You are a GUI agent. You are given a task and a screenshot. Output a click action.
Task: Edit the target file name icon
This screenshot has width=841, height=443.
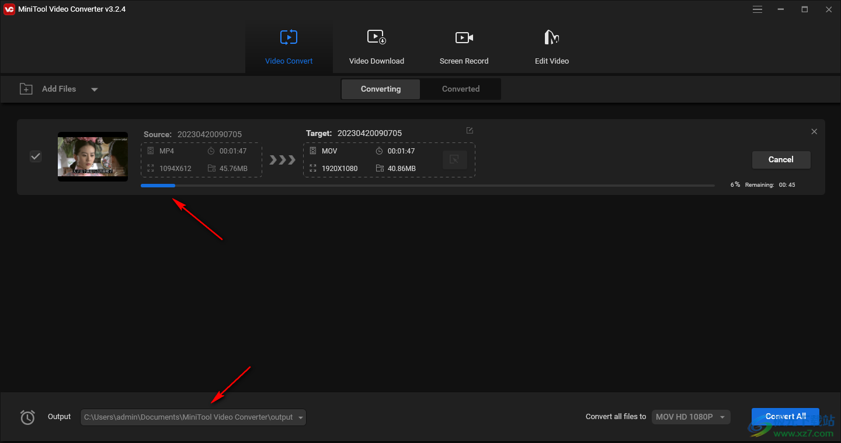pos(470,131)
